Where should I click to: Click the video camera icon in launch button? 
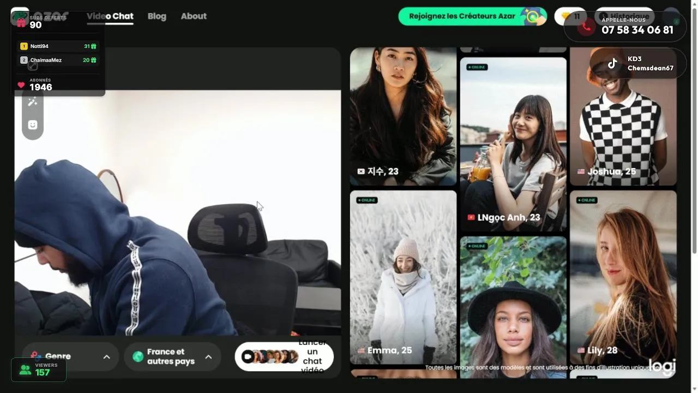[248, 356]
